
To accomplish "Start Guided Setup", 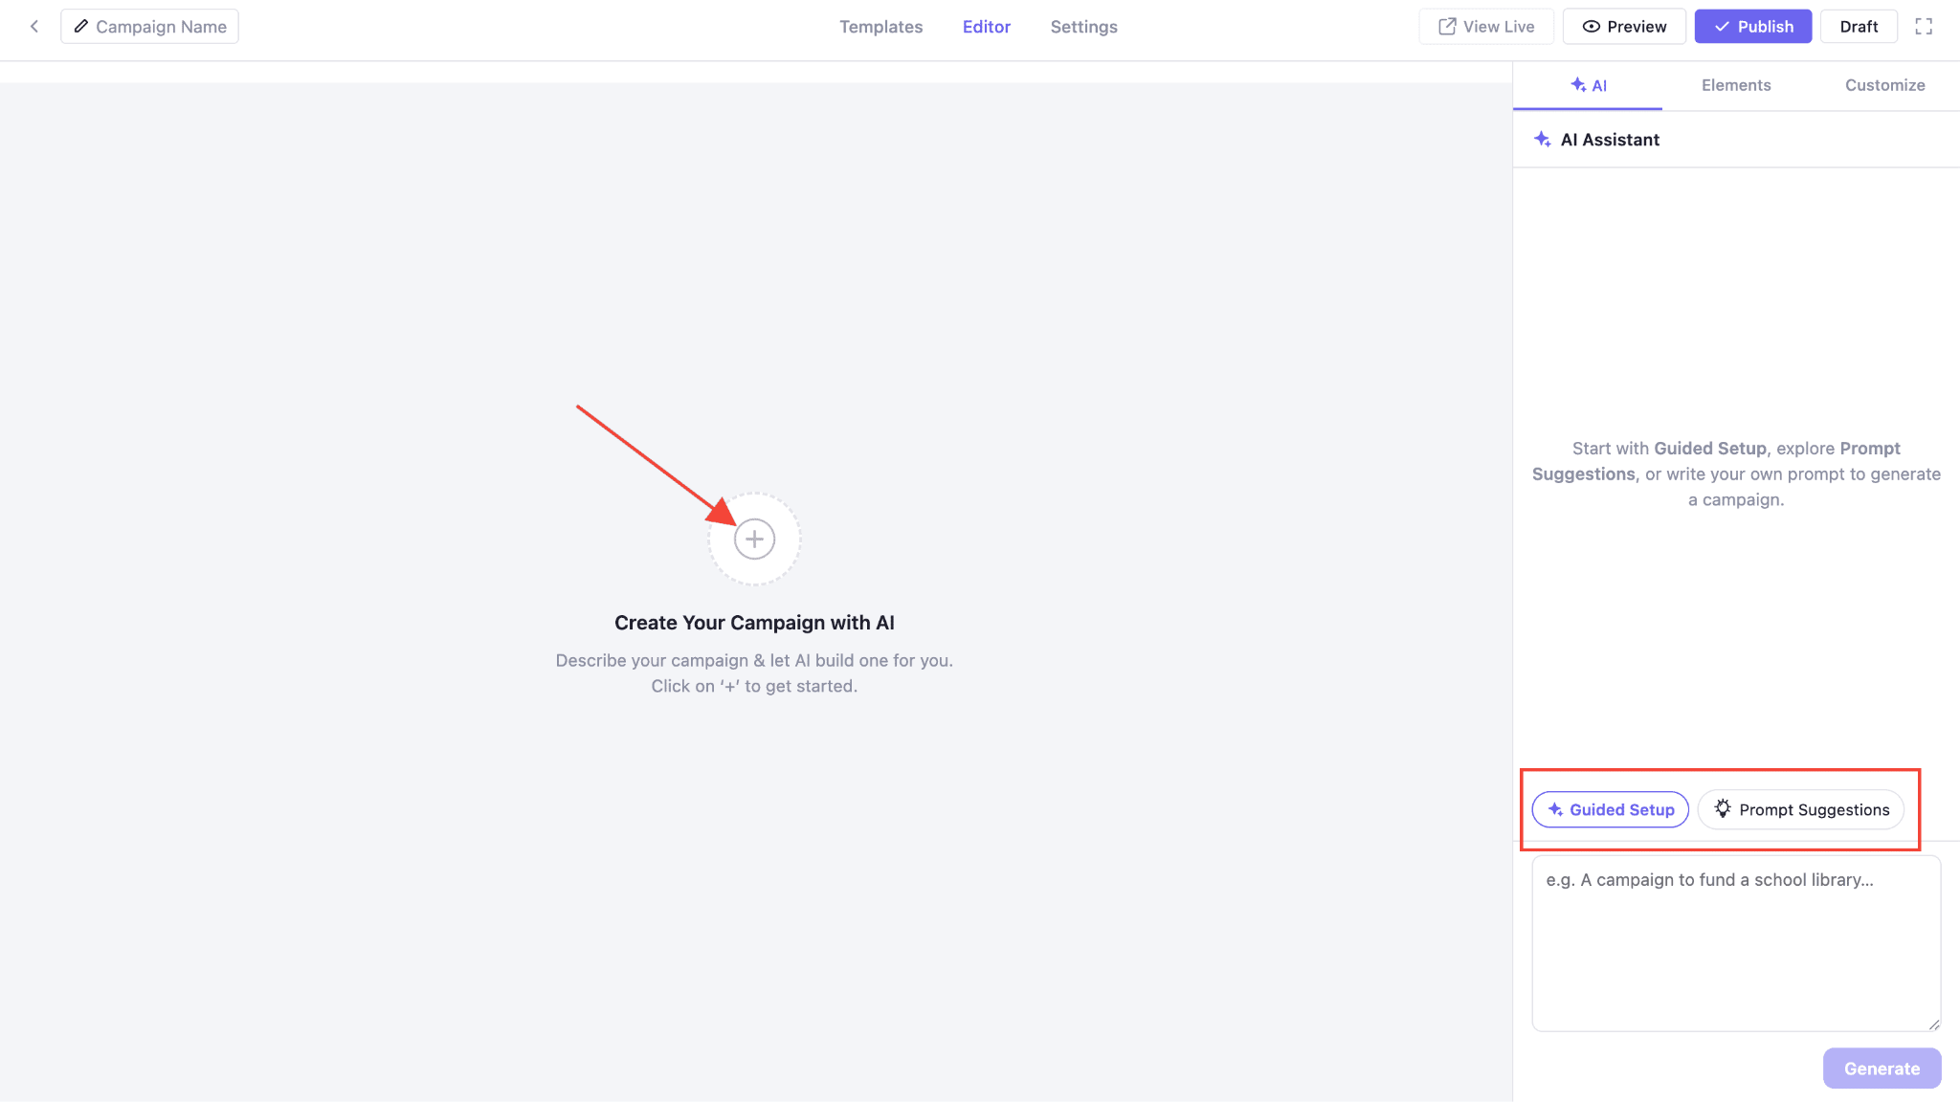I will click(1611, 809).
